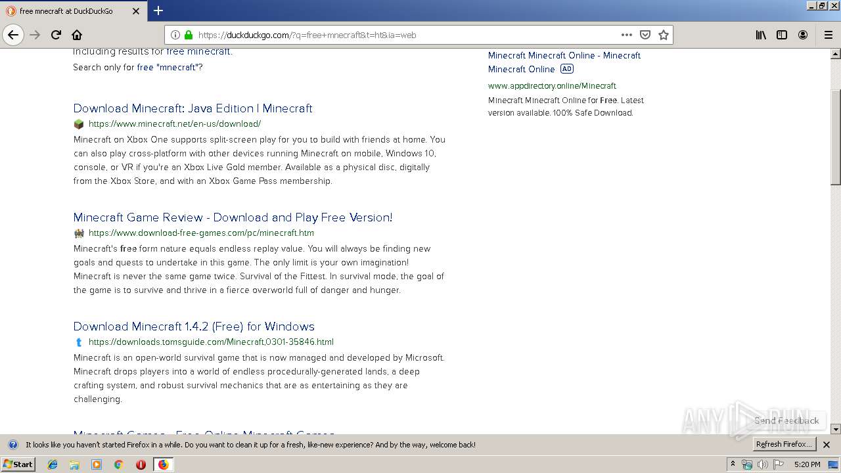Open page actions three-dot menu
Viewport: 841px width, 473px height.
click(x=627, y=35)
